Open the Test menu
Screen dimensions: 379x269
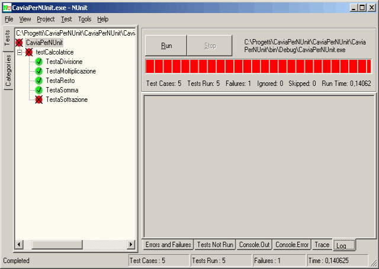coord(66,19)
